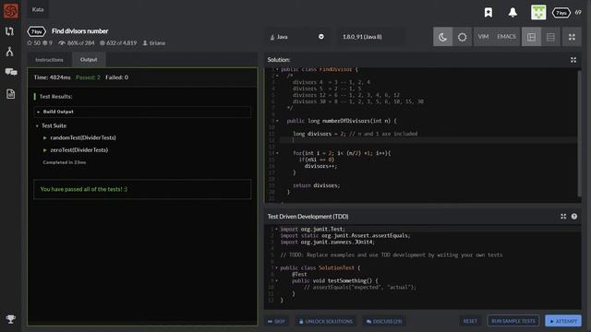The width and height of the screenshot is (591, 332).
Task: Toggle fullscreen mode in the toolbar
Action: click(572, 37)
